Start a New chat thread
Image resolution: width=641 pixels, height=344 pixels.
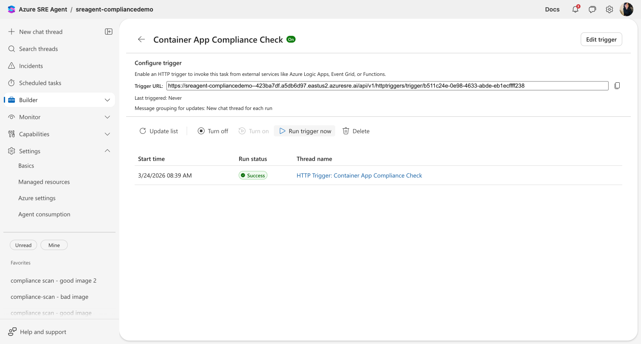[x=40, y=32]
